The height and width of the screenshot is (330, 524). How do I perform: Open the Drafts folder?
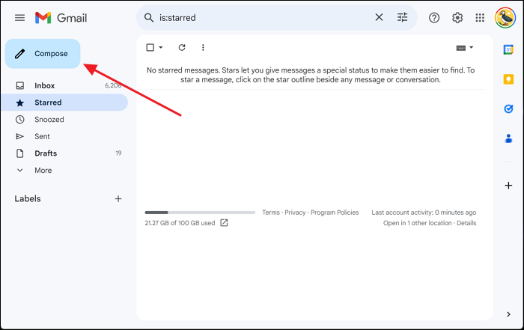click(x=65, y=153)
